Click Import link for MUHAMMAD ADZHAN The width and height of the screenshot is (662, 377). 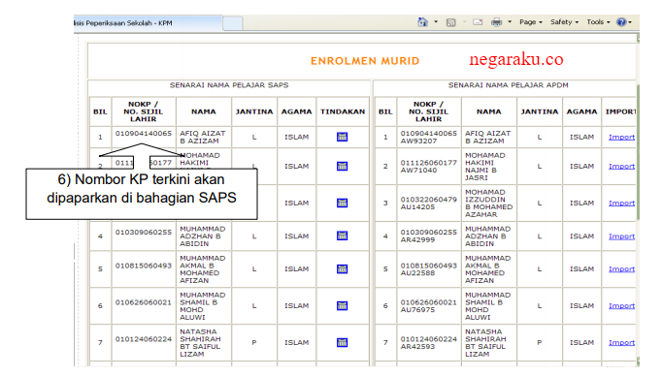621,236
